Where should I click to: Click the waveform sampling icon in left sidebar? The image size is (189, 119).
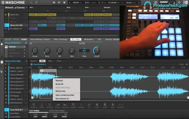click(2, 72)
